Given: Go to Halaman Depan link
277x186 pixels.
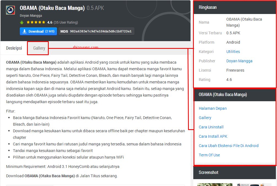Looking at the screenshot, I should tap(213, 108).
